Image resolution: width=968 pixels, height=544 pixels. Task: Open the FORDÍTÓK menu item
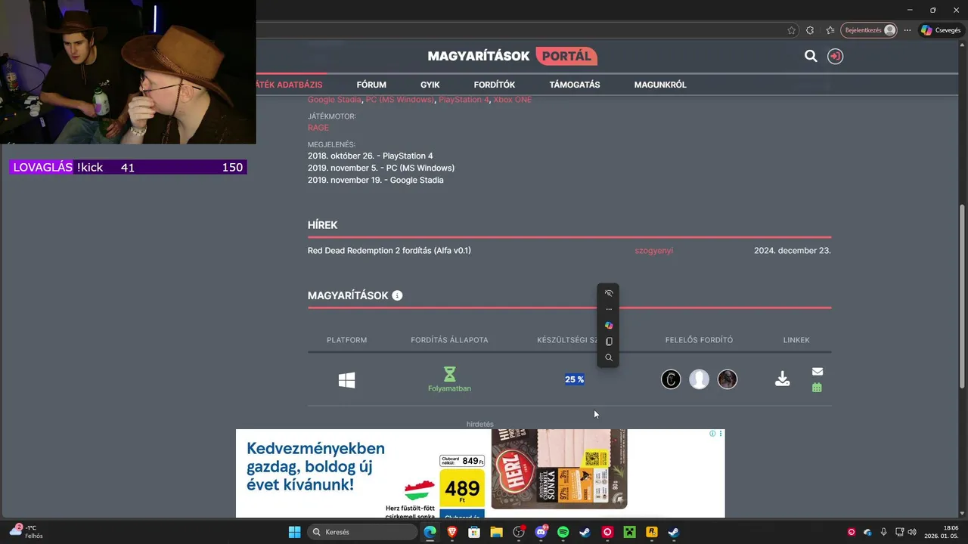[495, 85]
